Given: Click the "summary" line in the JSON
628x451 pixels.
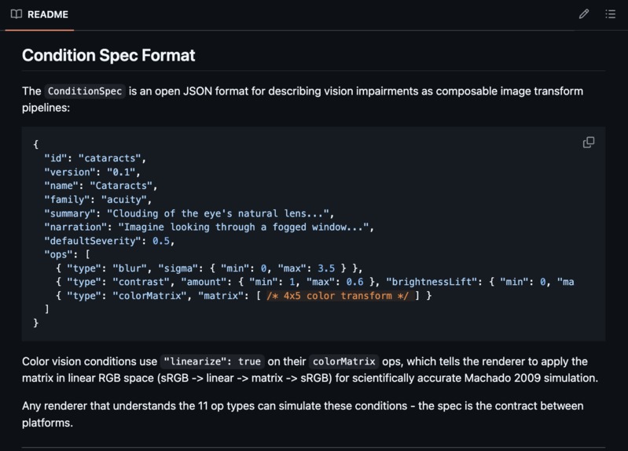Looking at the screenshot, I should [x=189, y=213].
